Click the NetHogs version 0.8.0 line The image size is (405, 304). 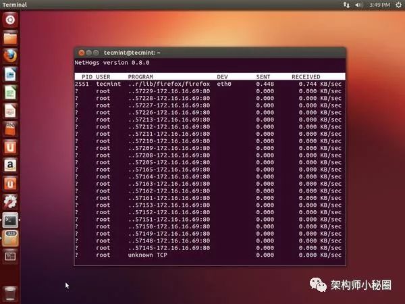pos(112,63)
